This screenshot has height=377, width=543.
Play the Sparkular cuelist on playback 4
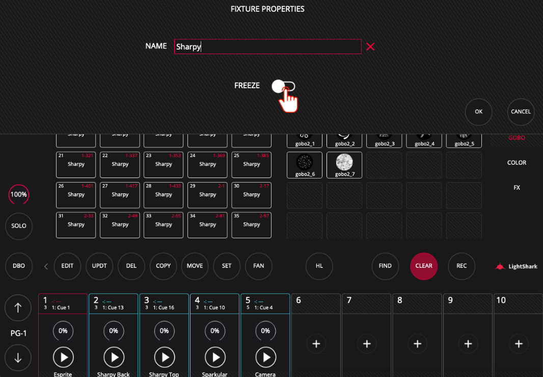tap(215, 357)
